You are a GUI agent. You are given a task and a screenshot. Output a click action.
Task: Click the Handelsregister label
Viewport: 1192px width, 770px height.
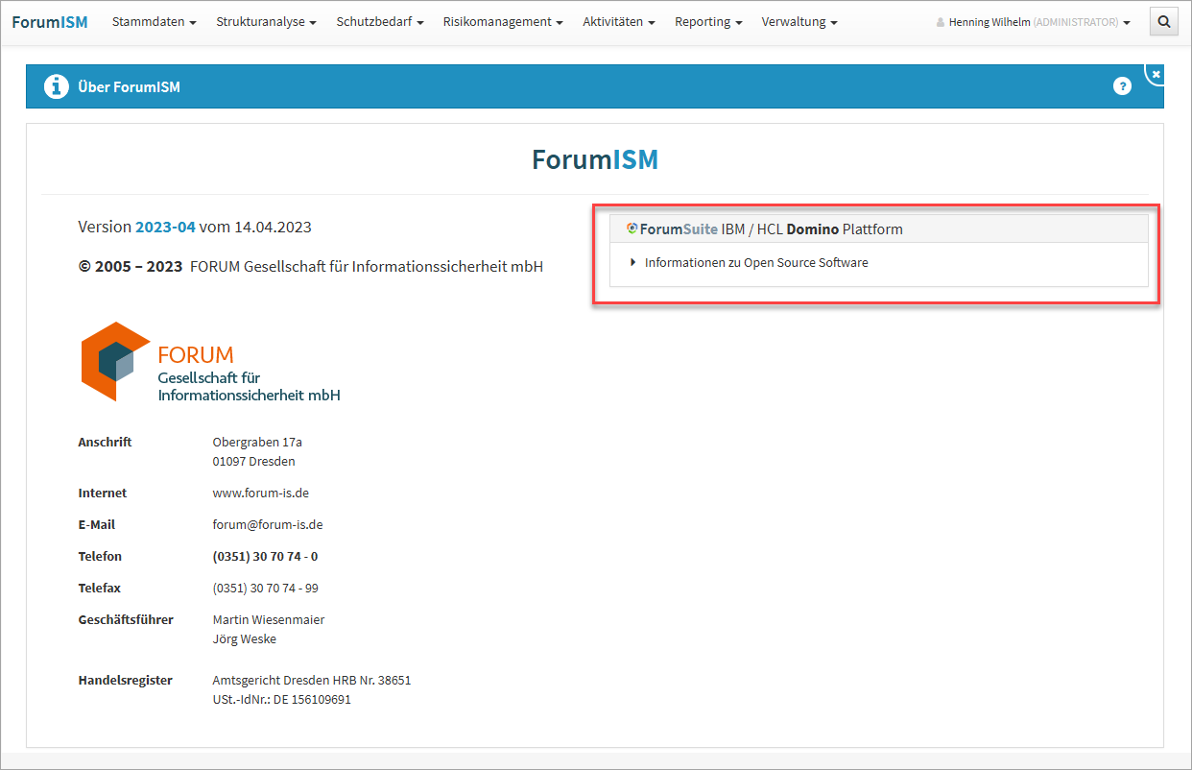[x=125, y=680]
